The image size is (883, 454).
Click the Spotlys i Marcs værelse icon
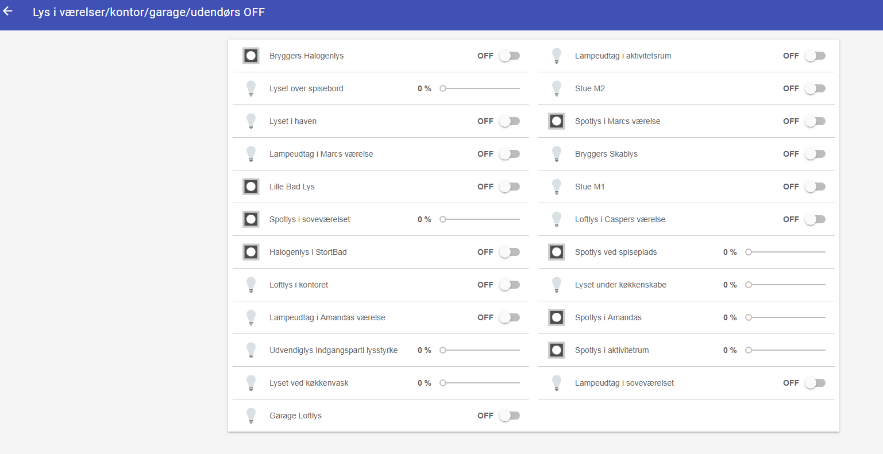click(x=556, y=121)
